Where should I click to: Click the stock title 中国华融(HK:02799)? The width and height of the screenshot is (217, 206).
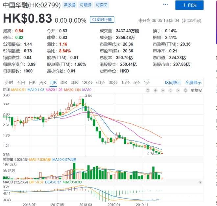[x=32, y=5]
